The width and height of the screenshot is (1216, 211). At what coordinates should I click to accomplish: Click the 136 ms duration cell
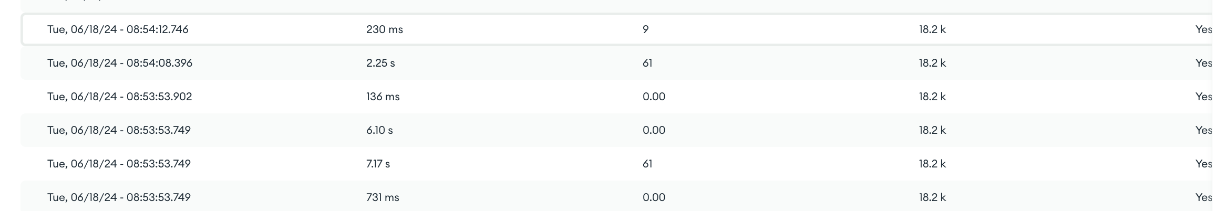tap(383, 97)
